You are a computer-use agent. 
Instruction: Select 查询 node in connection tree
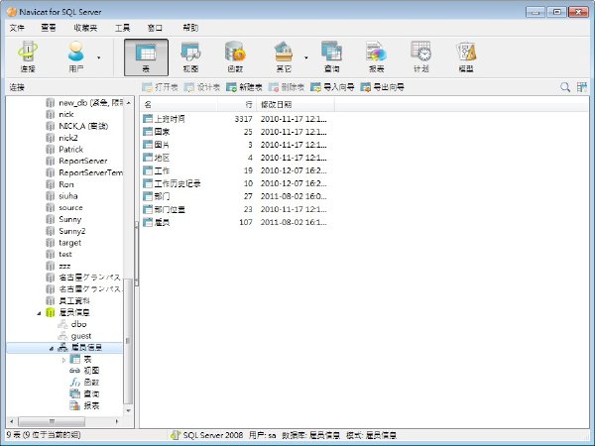91,394
